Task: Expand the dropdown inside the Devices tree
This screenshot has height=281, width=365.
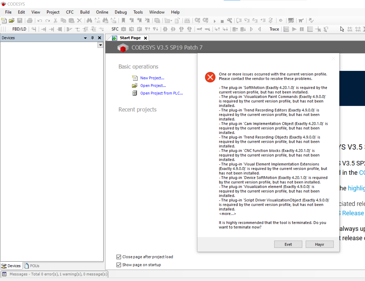Action: point(100,45)
